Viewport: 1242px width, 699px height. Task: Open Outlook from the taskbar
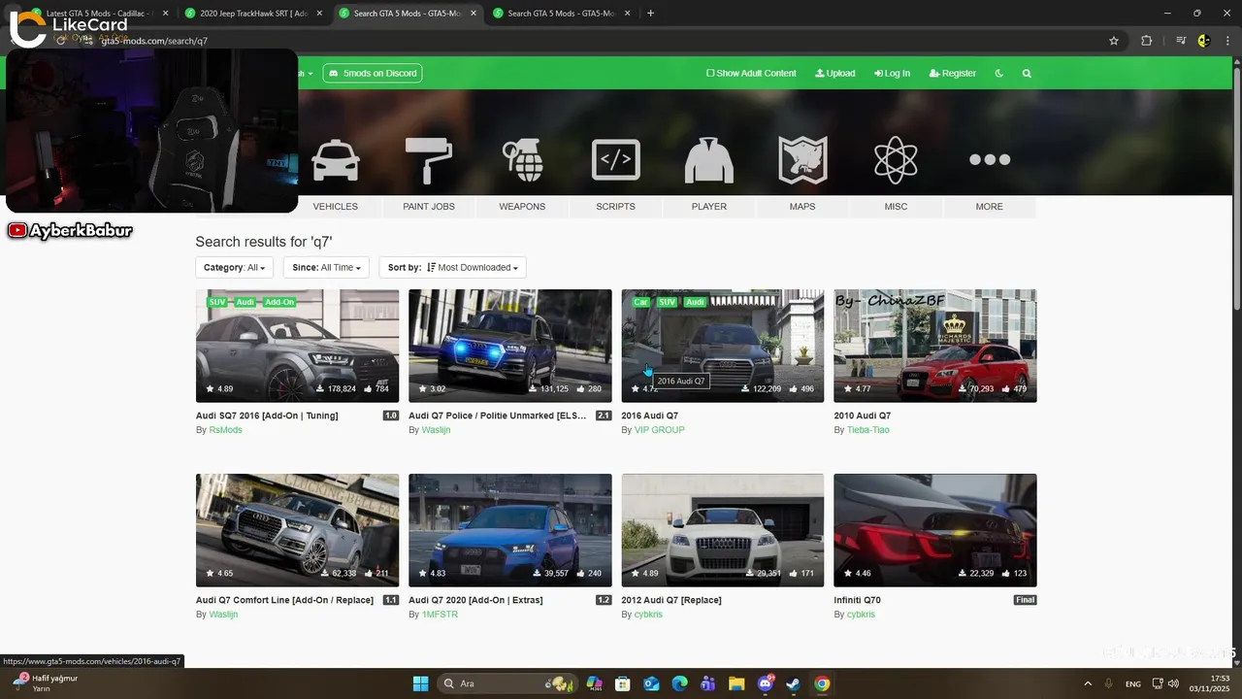[x=651, y=683]
